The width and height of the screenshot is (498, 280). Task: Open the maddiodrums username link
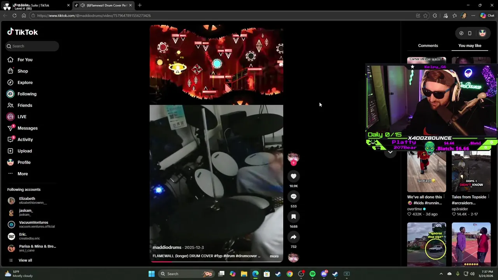tap(167, 247)
